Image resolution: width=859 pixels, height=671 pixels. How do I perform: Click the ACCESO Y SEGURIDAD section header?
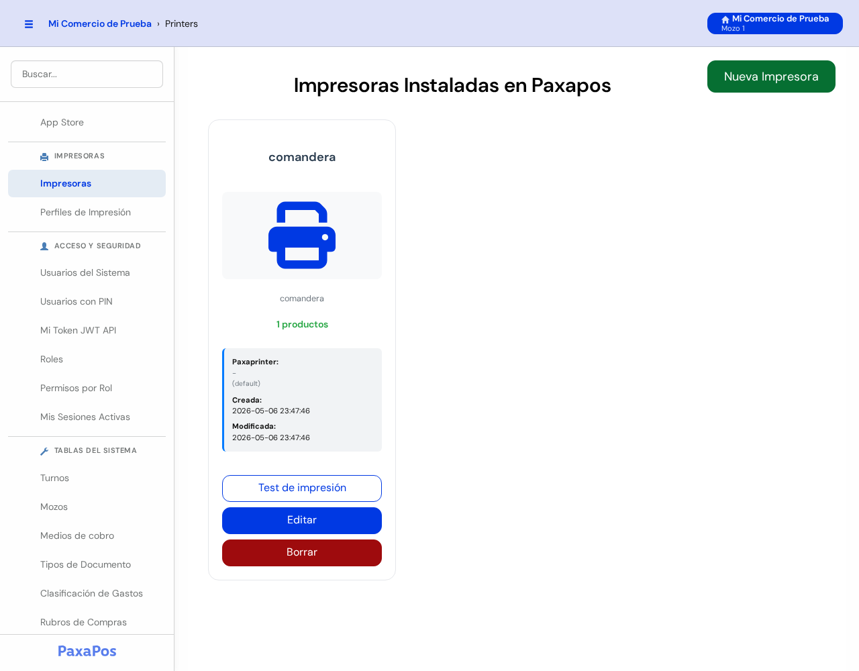[x=97, y=246]
